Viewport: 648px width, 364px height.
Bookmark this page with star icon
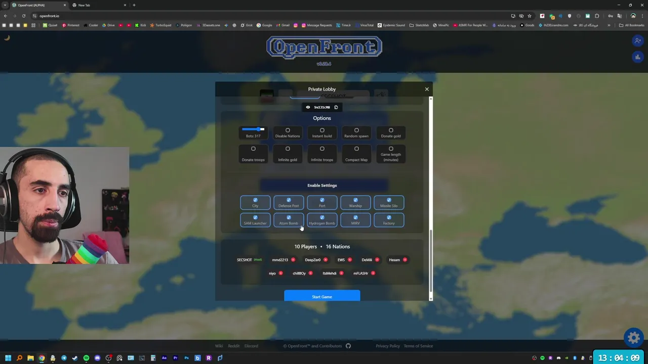click(529, 16)
